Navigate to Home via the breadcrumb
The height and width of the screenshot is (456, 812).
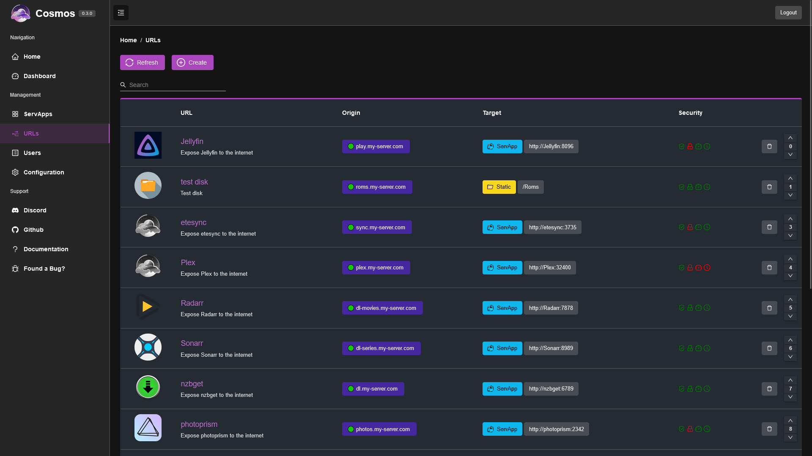click(x=128, y=40)
